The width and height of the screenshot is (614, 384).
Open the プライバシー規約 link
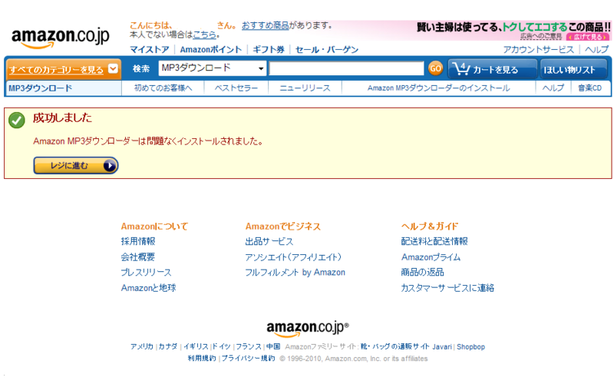pos(248,358)
